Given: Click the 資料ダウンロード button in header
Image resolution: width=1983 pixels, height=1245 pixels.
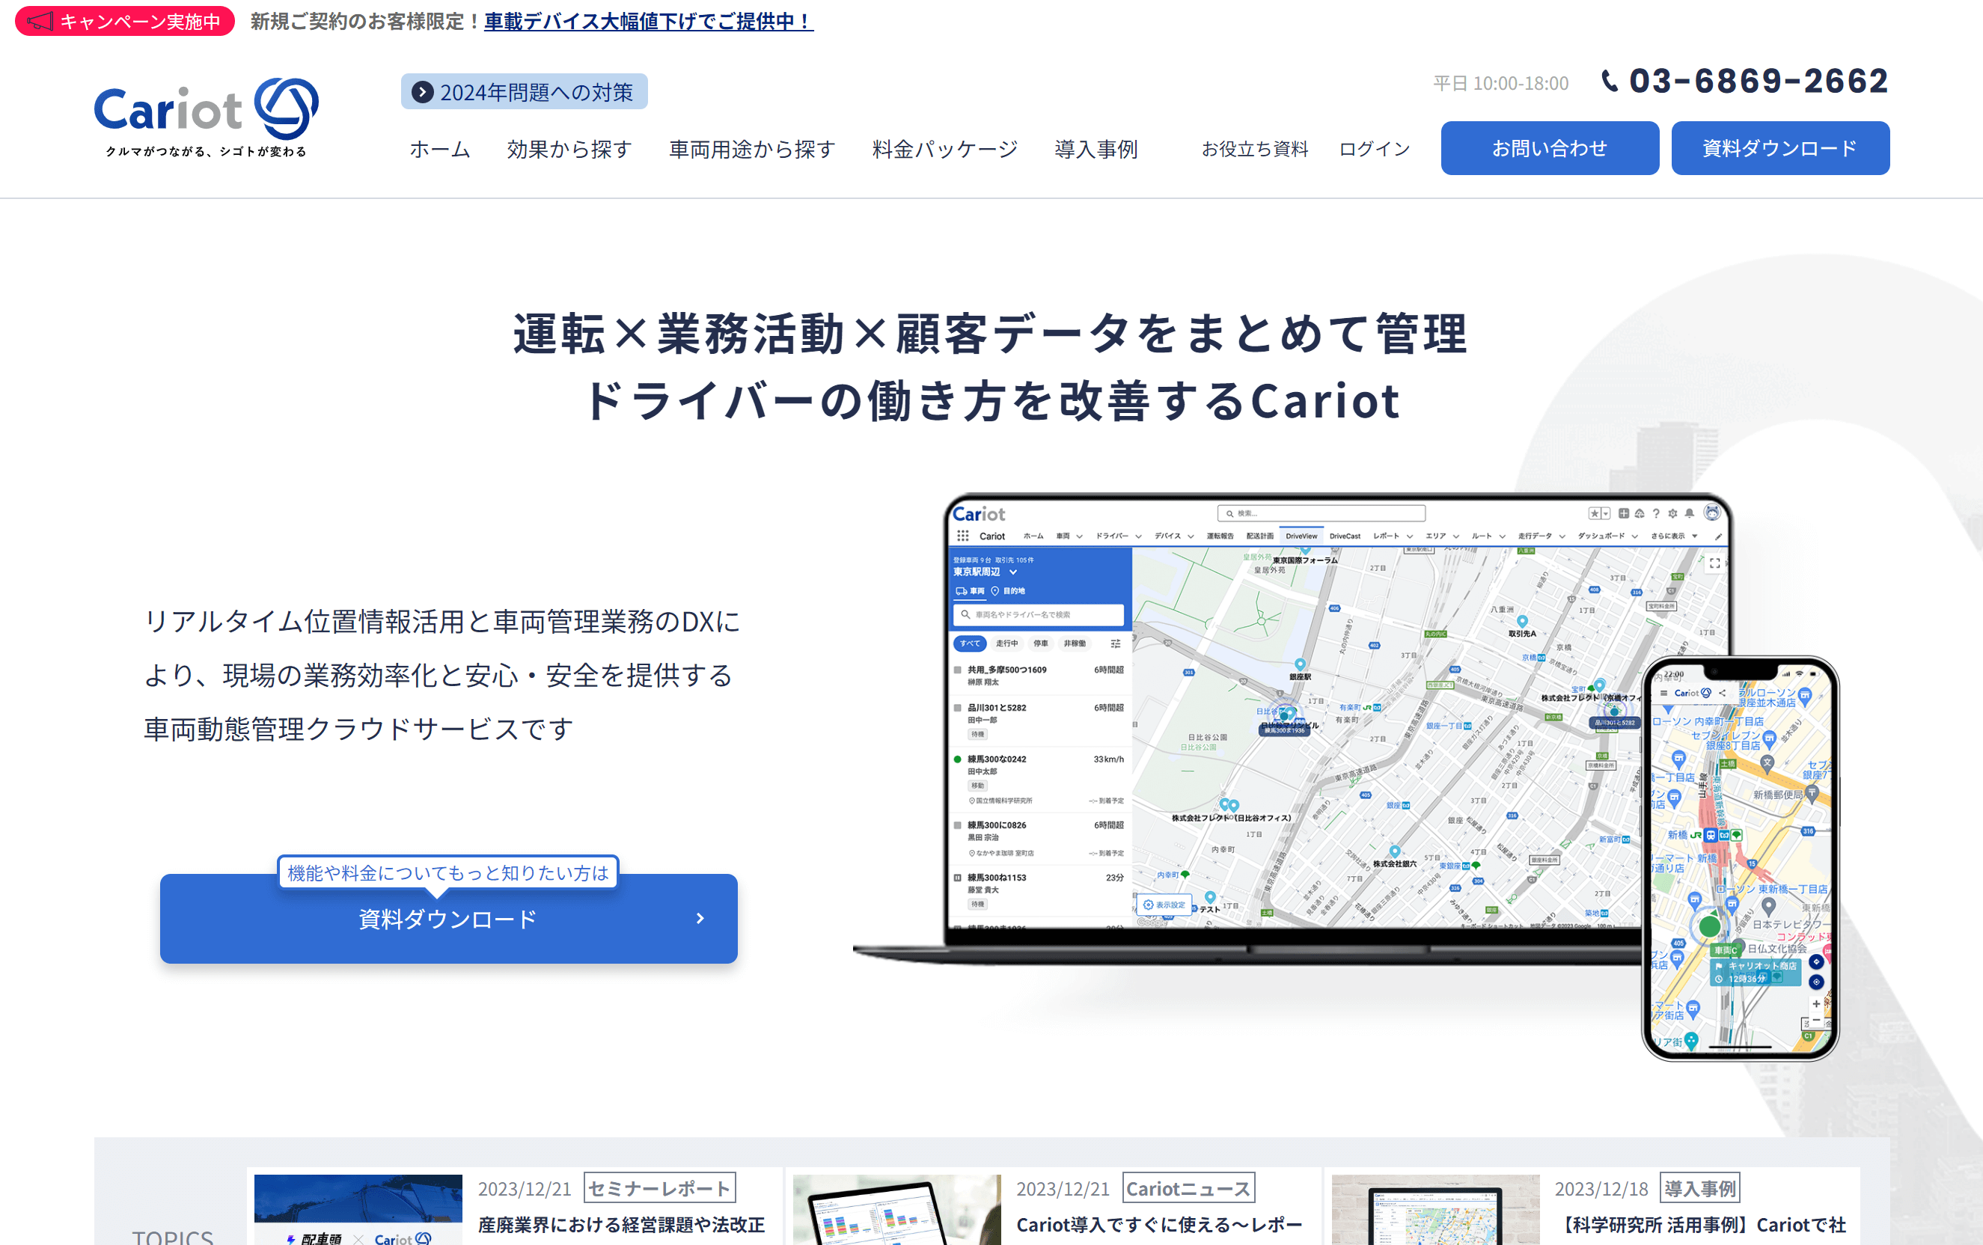Looking at the screenshot, I should click(1780, 148).
